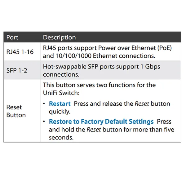Image resolution: width=186 pixels, height=186 pixels.
Task: Select the "Reset Button" row label
Action: click(x=16, y=111)
